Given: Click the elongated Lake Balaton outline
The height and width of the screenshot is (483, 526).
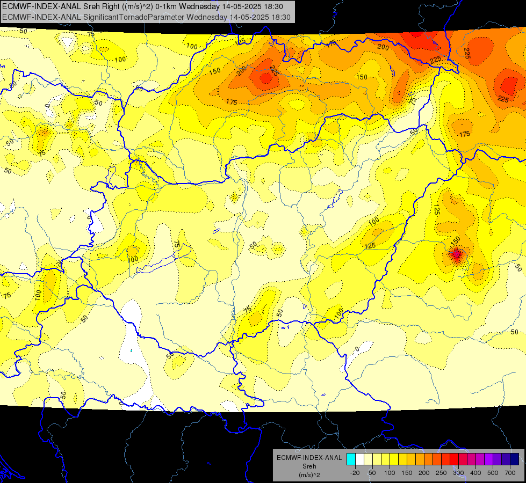Looking at the screenshot, I should pyautogui.click(x=163, y=259).
